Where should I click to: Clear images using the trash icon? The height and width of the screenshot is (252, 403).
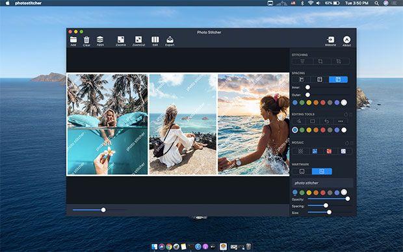point(86,41)
